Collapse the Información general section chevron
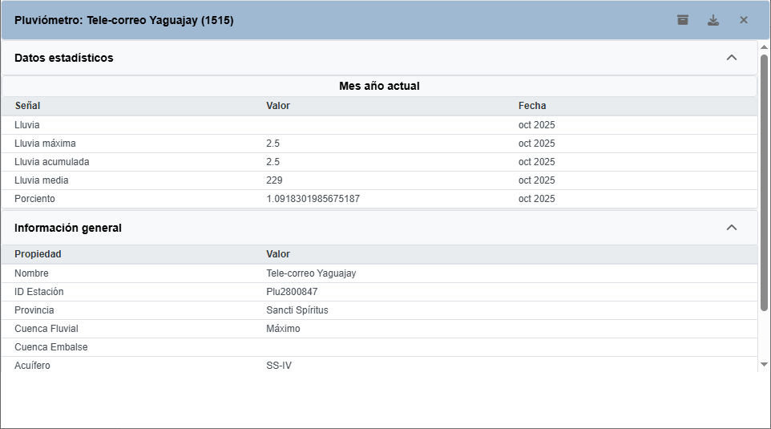771x429 pixels. pos(731,228)
